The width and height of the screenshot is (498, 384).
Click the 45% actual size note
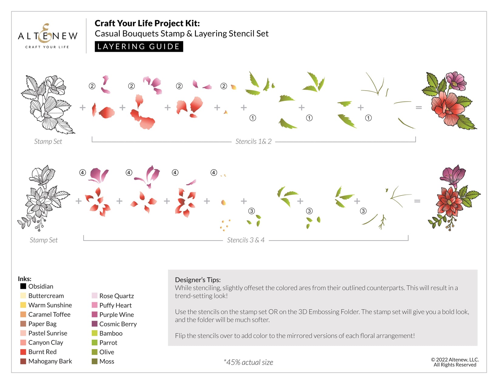248,362
